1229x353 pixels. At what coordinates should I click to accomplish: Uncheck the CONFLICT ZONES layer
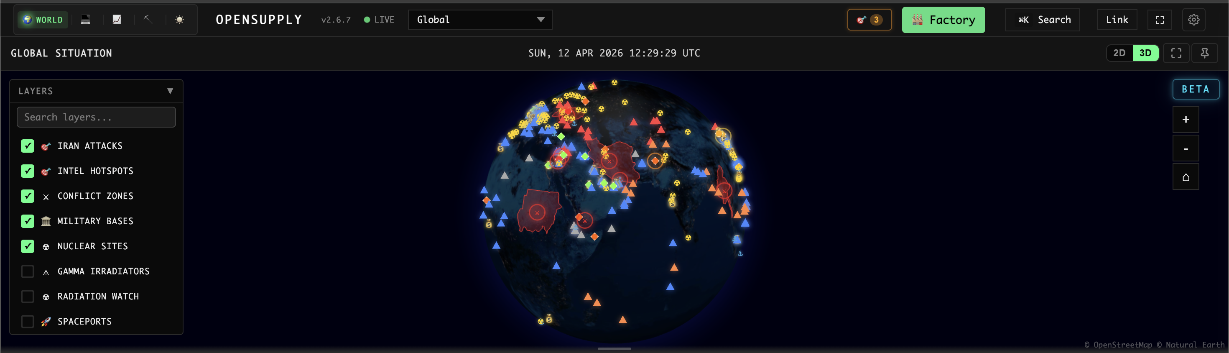28,196
